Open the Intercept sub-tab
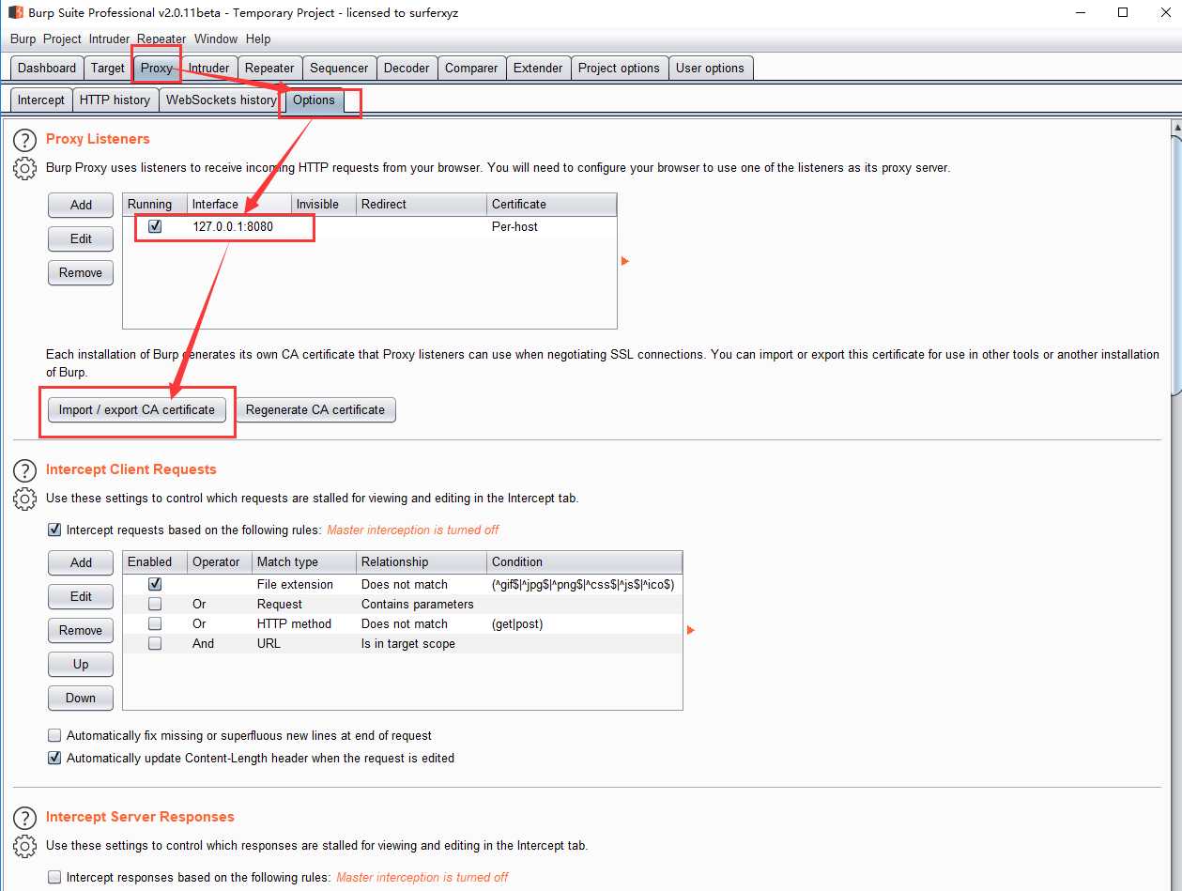Viewport: 1182px width, 891px height. point(41,100)
